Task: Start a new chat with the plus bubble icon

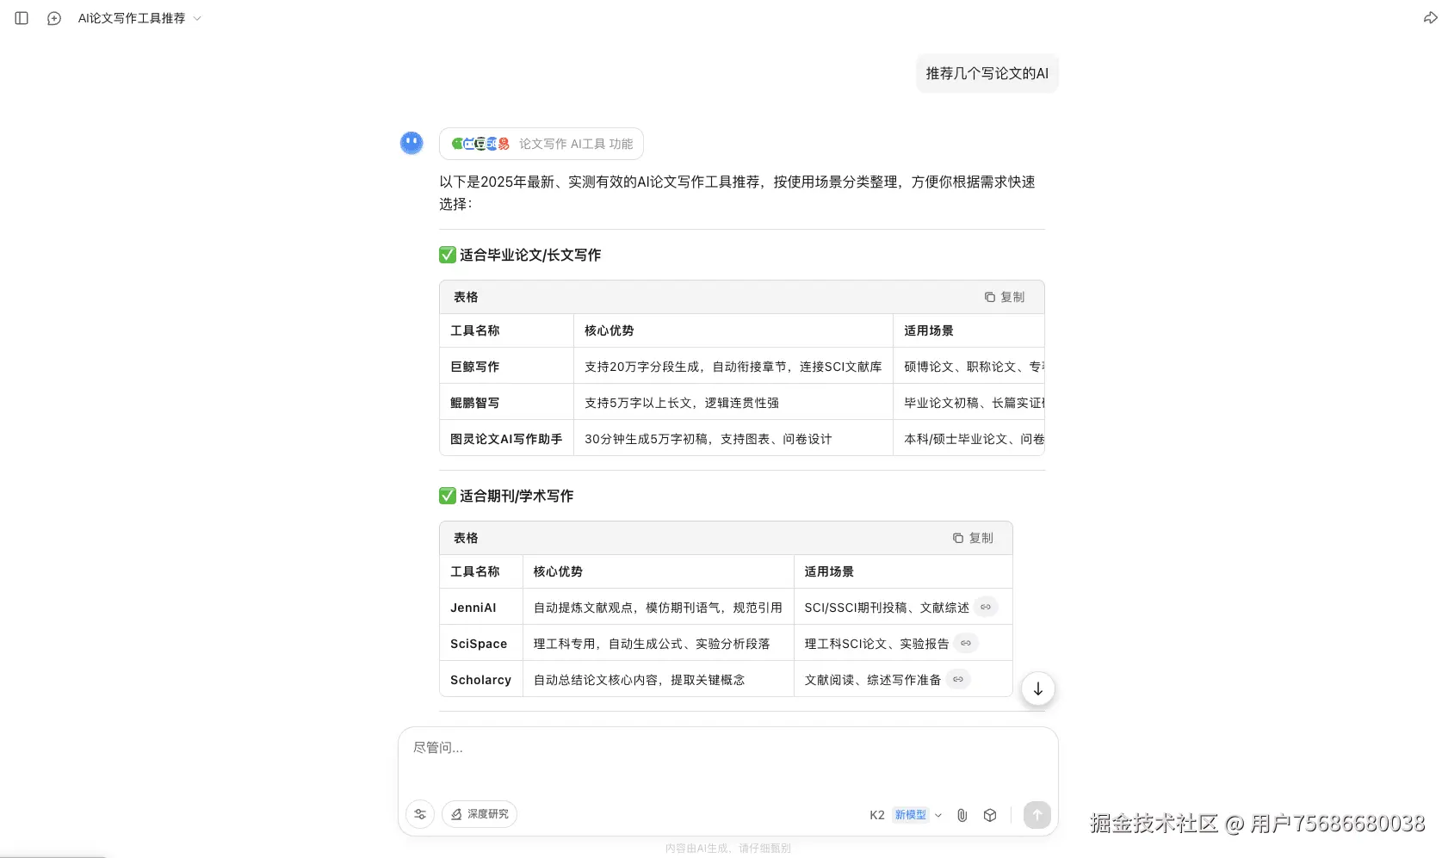Action: click(53, 18)
